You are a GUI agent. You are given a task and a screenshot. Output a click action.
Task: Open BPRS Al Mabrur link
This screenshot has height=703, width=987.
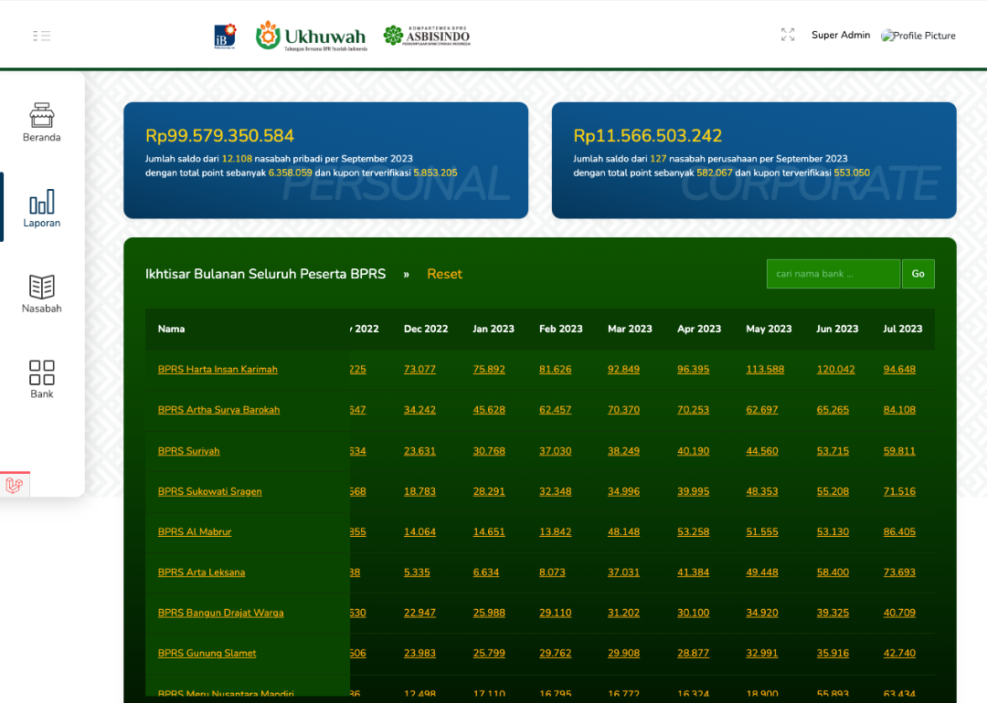195,531
